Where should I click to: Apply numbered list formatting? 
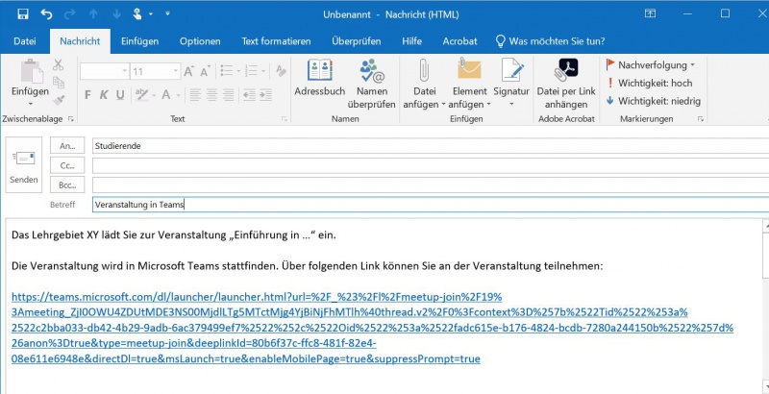click(252, 71)
